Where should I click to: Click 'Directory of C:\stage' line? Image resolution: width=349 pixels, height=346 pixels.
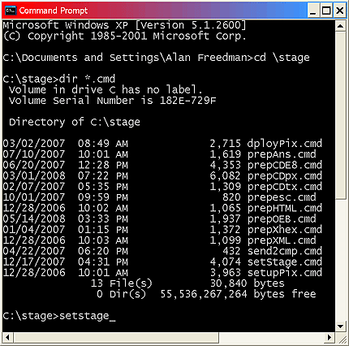[75, 122]
